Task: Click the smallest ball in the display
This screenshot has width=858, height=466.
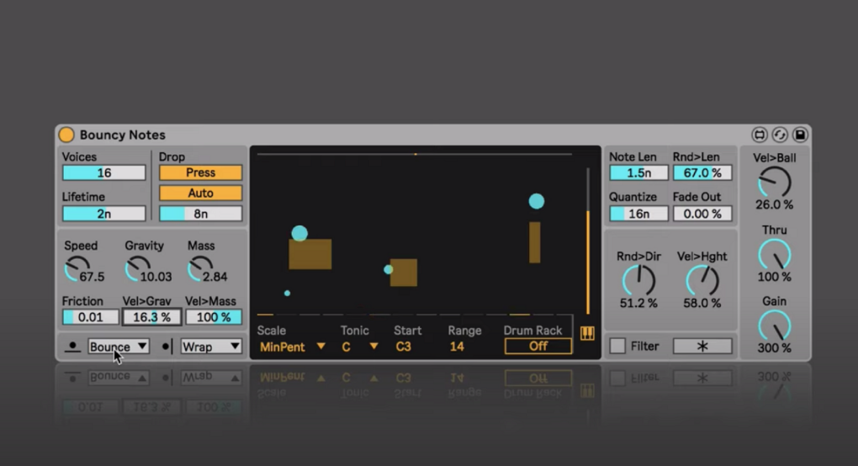Action: pos(288,294)
